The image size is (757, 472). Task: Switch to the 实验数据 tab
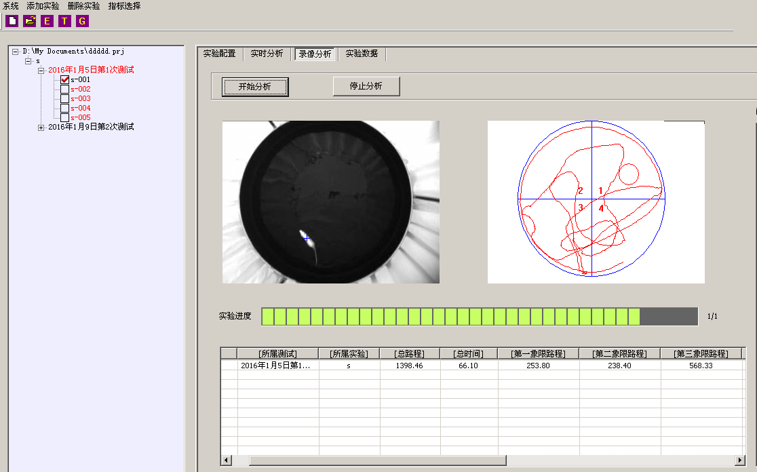362,54
